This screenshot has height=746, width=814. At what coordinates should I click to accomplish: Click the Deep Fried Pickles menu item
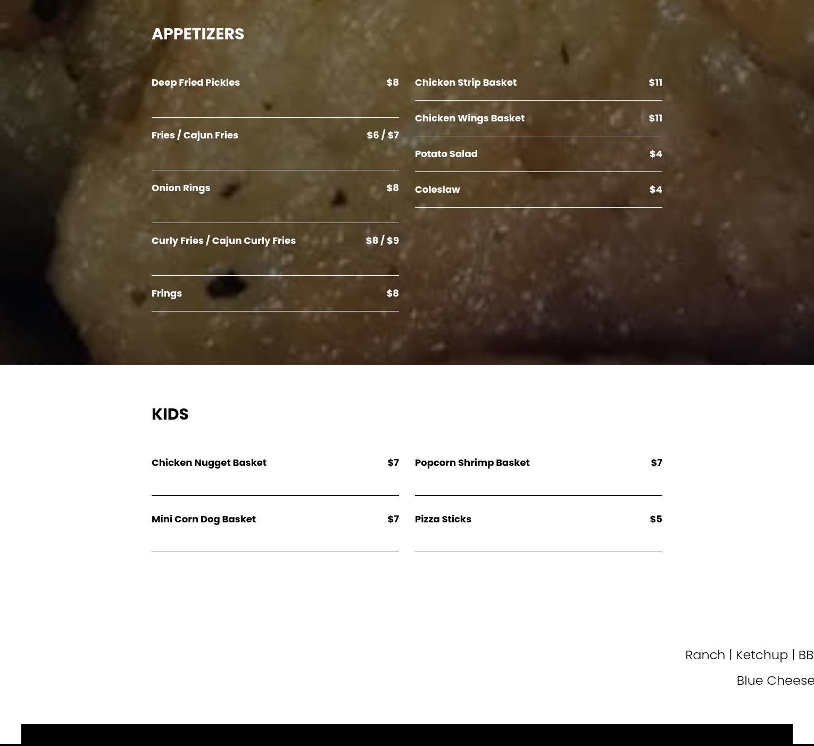(195, 83)
